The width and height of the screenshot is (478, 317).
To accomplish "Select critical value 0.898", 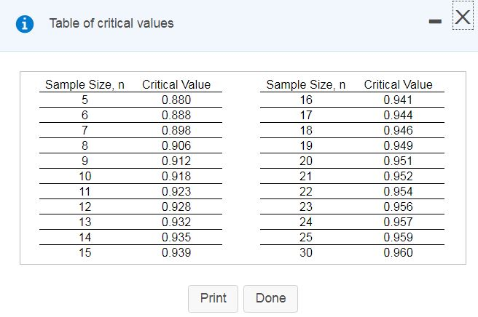I will [x=176, y=130].
